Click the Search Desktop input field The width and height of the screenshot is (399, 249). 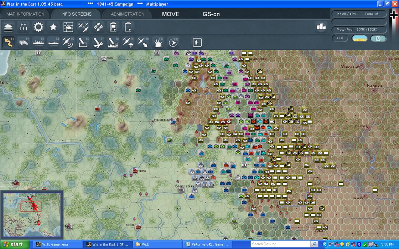click(281, 244)
